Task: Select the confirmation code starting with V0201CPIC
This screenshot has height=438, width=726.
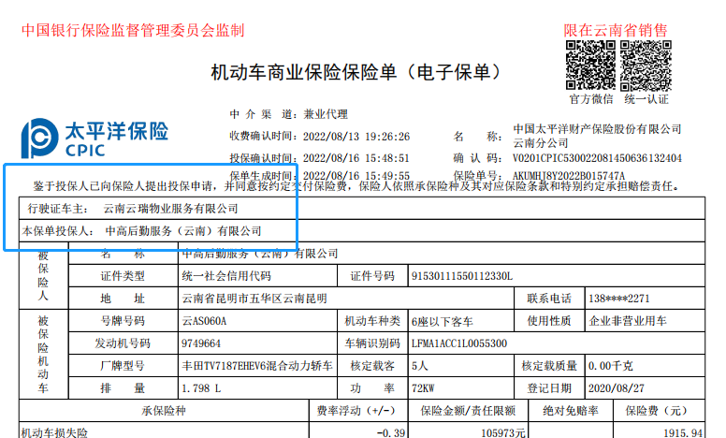Action: click(x=598, y=158)
